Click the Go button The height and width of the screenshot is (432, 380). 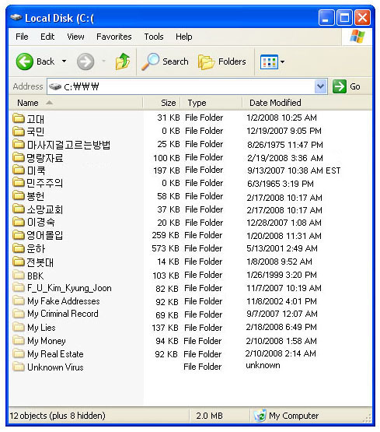tap(347, 86)
